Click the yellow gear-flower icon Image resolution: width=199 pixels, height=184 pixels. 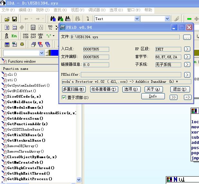[x=22, y=44]
